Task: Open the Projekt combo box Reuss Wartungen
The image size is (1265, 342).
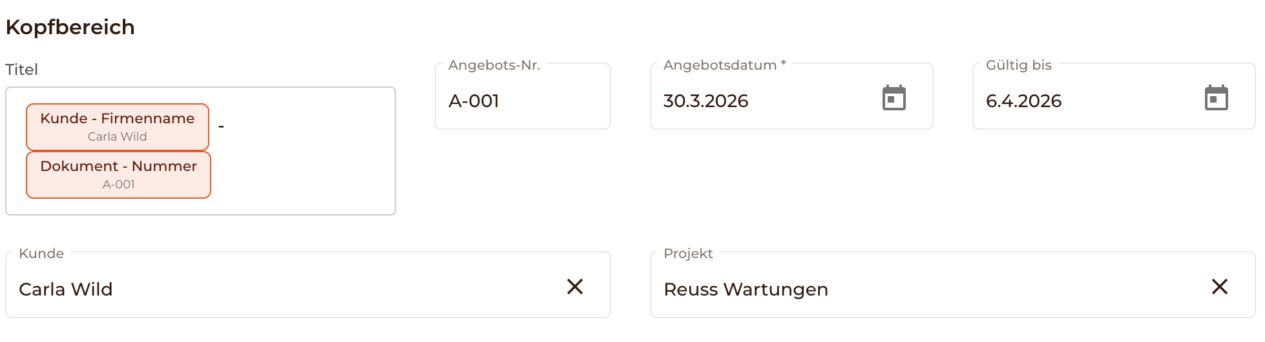Action: [x=904, y=289]
